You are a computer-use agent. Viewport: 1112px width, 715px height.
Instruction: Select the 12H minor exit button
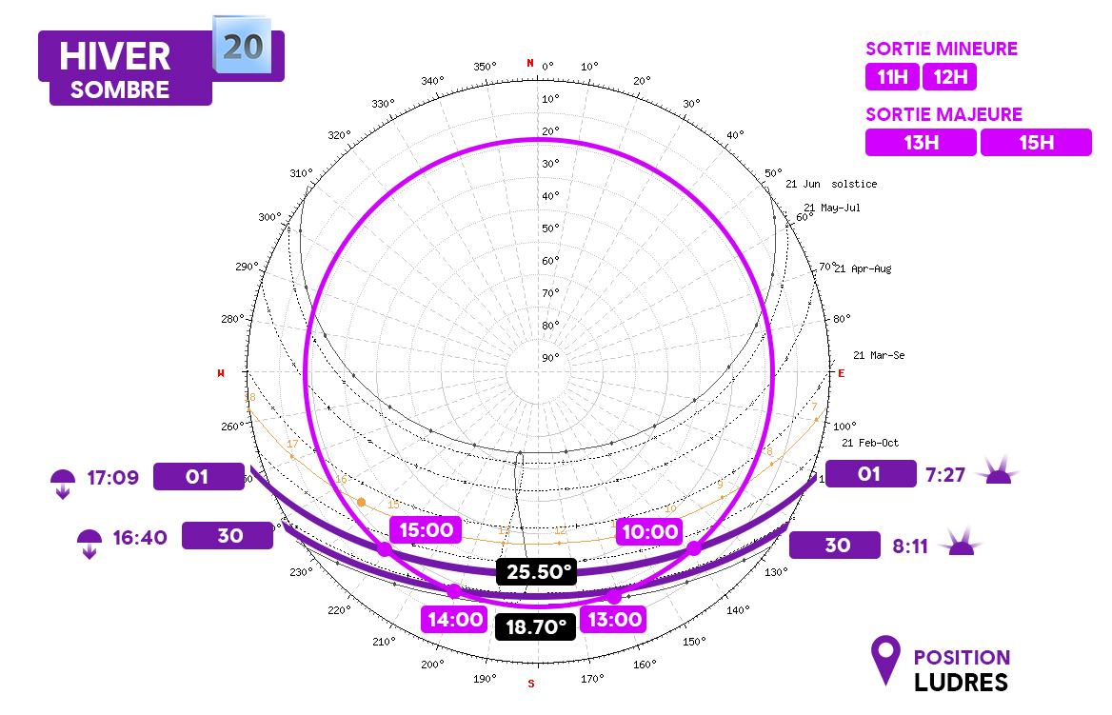point(949,77)
